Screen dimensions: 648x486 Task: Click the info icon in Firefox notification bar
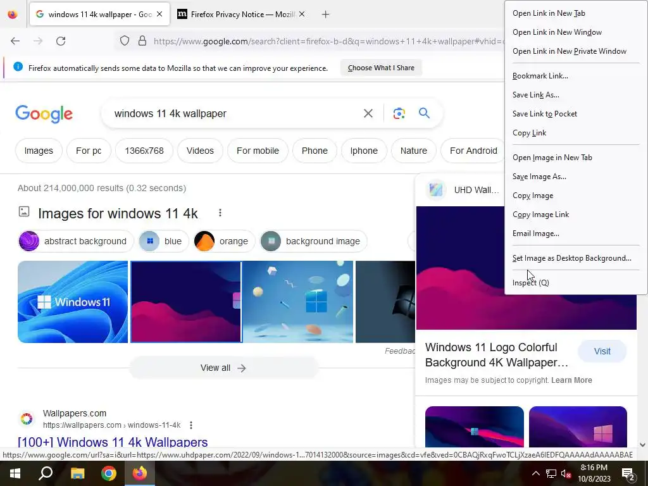tap(18, 66)
